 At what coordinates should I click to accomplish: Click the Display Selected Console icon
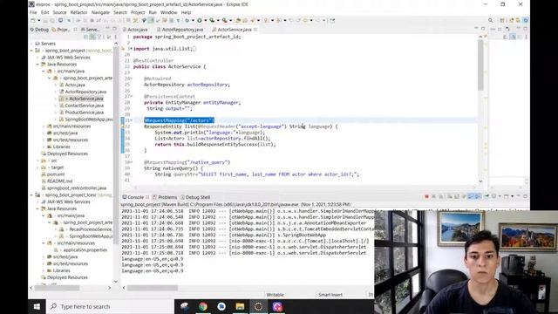click(493, 196)
